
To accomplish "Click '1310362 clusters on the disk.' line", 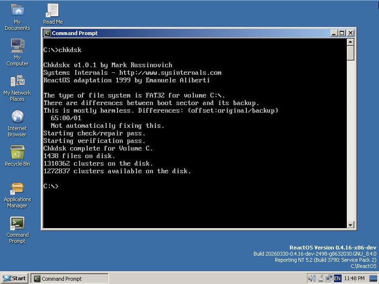I will point(98,163).
